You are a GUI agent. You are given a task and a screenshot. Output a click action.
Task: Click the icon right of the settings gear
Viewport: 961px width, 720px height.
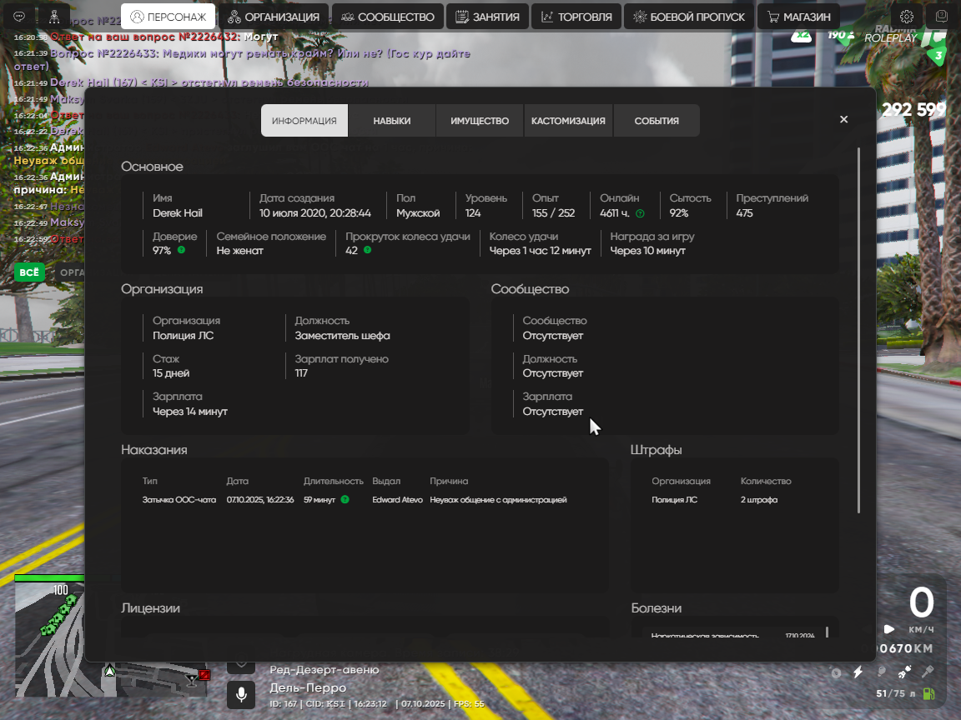(x=942, y=17)
